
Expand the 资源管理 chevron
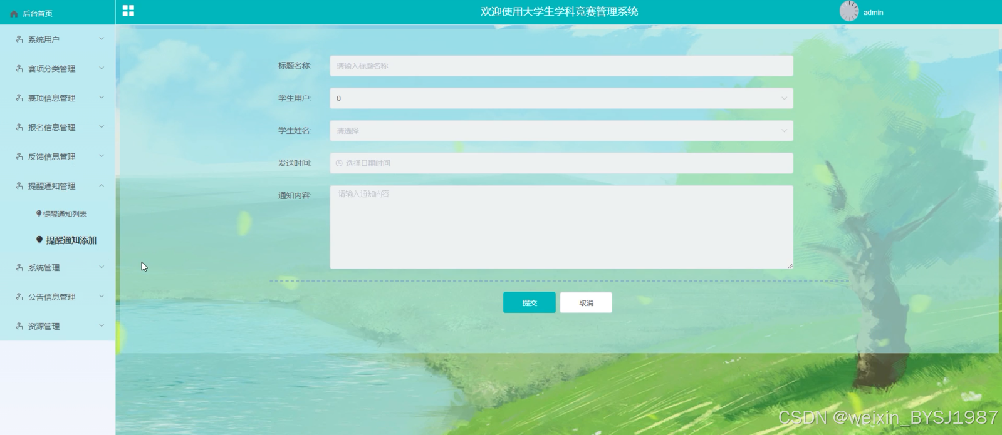[102, 326]
